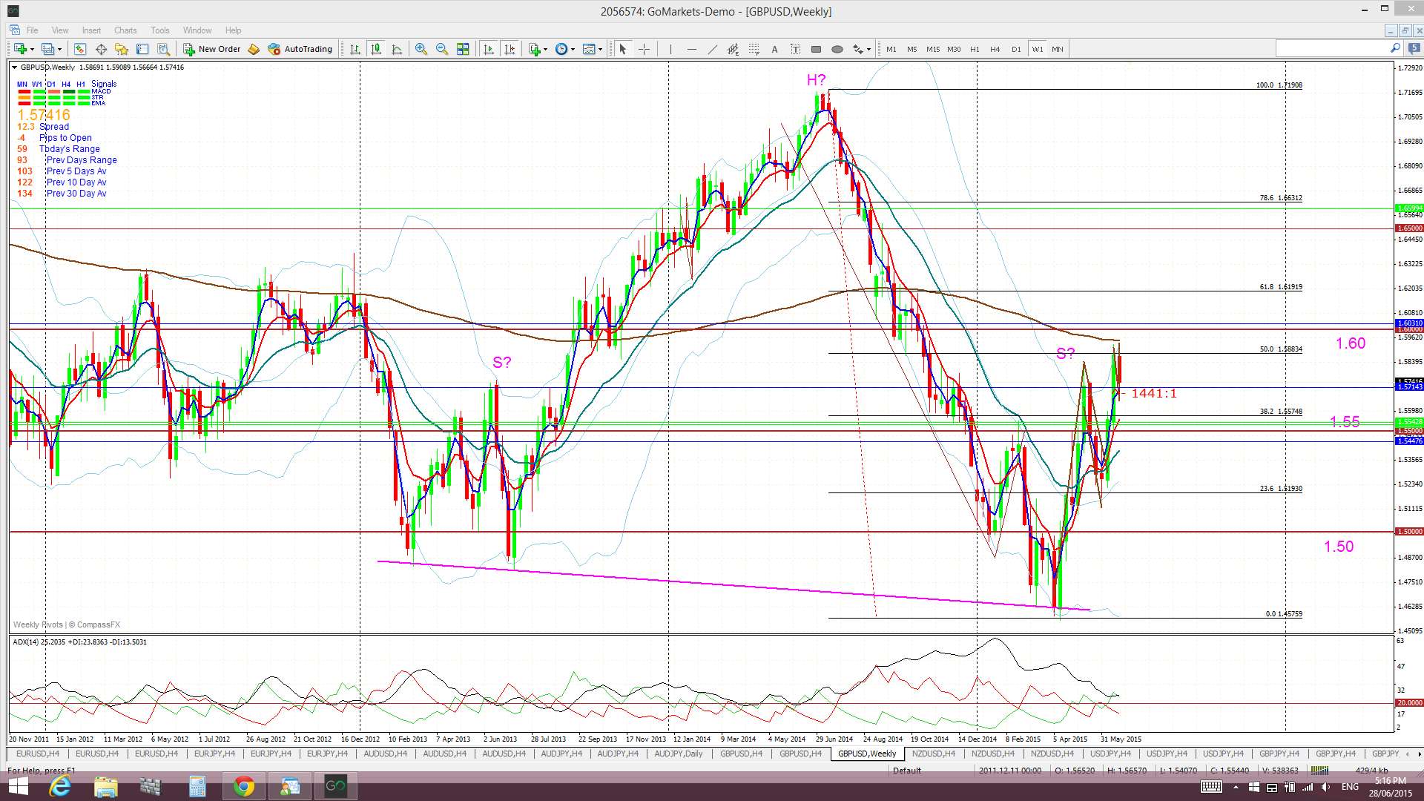Toggle the AutoTrading button
Screen dimensions: 1424x801
[300, 49]
